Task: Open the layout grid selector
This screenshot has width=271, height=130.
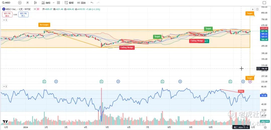Action: 58,2
